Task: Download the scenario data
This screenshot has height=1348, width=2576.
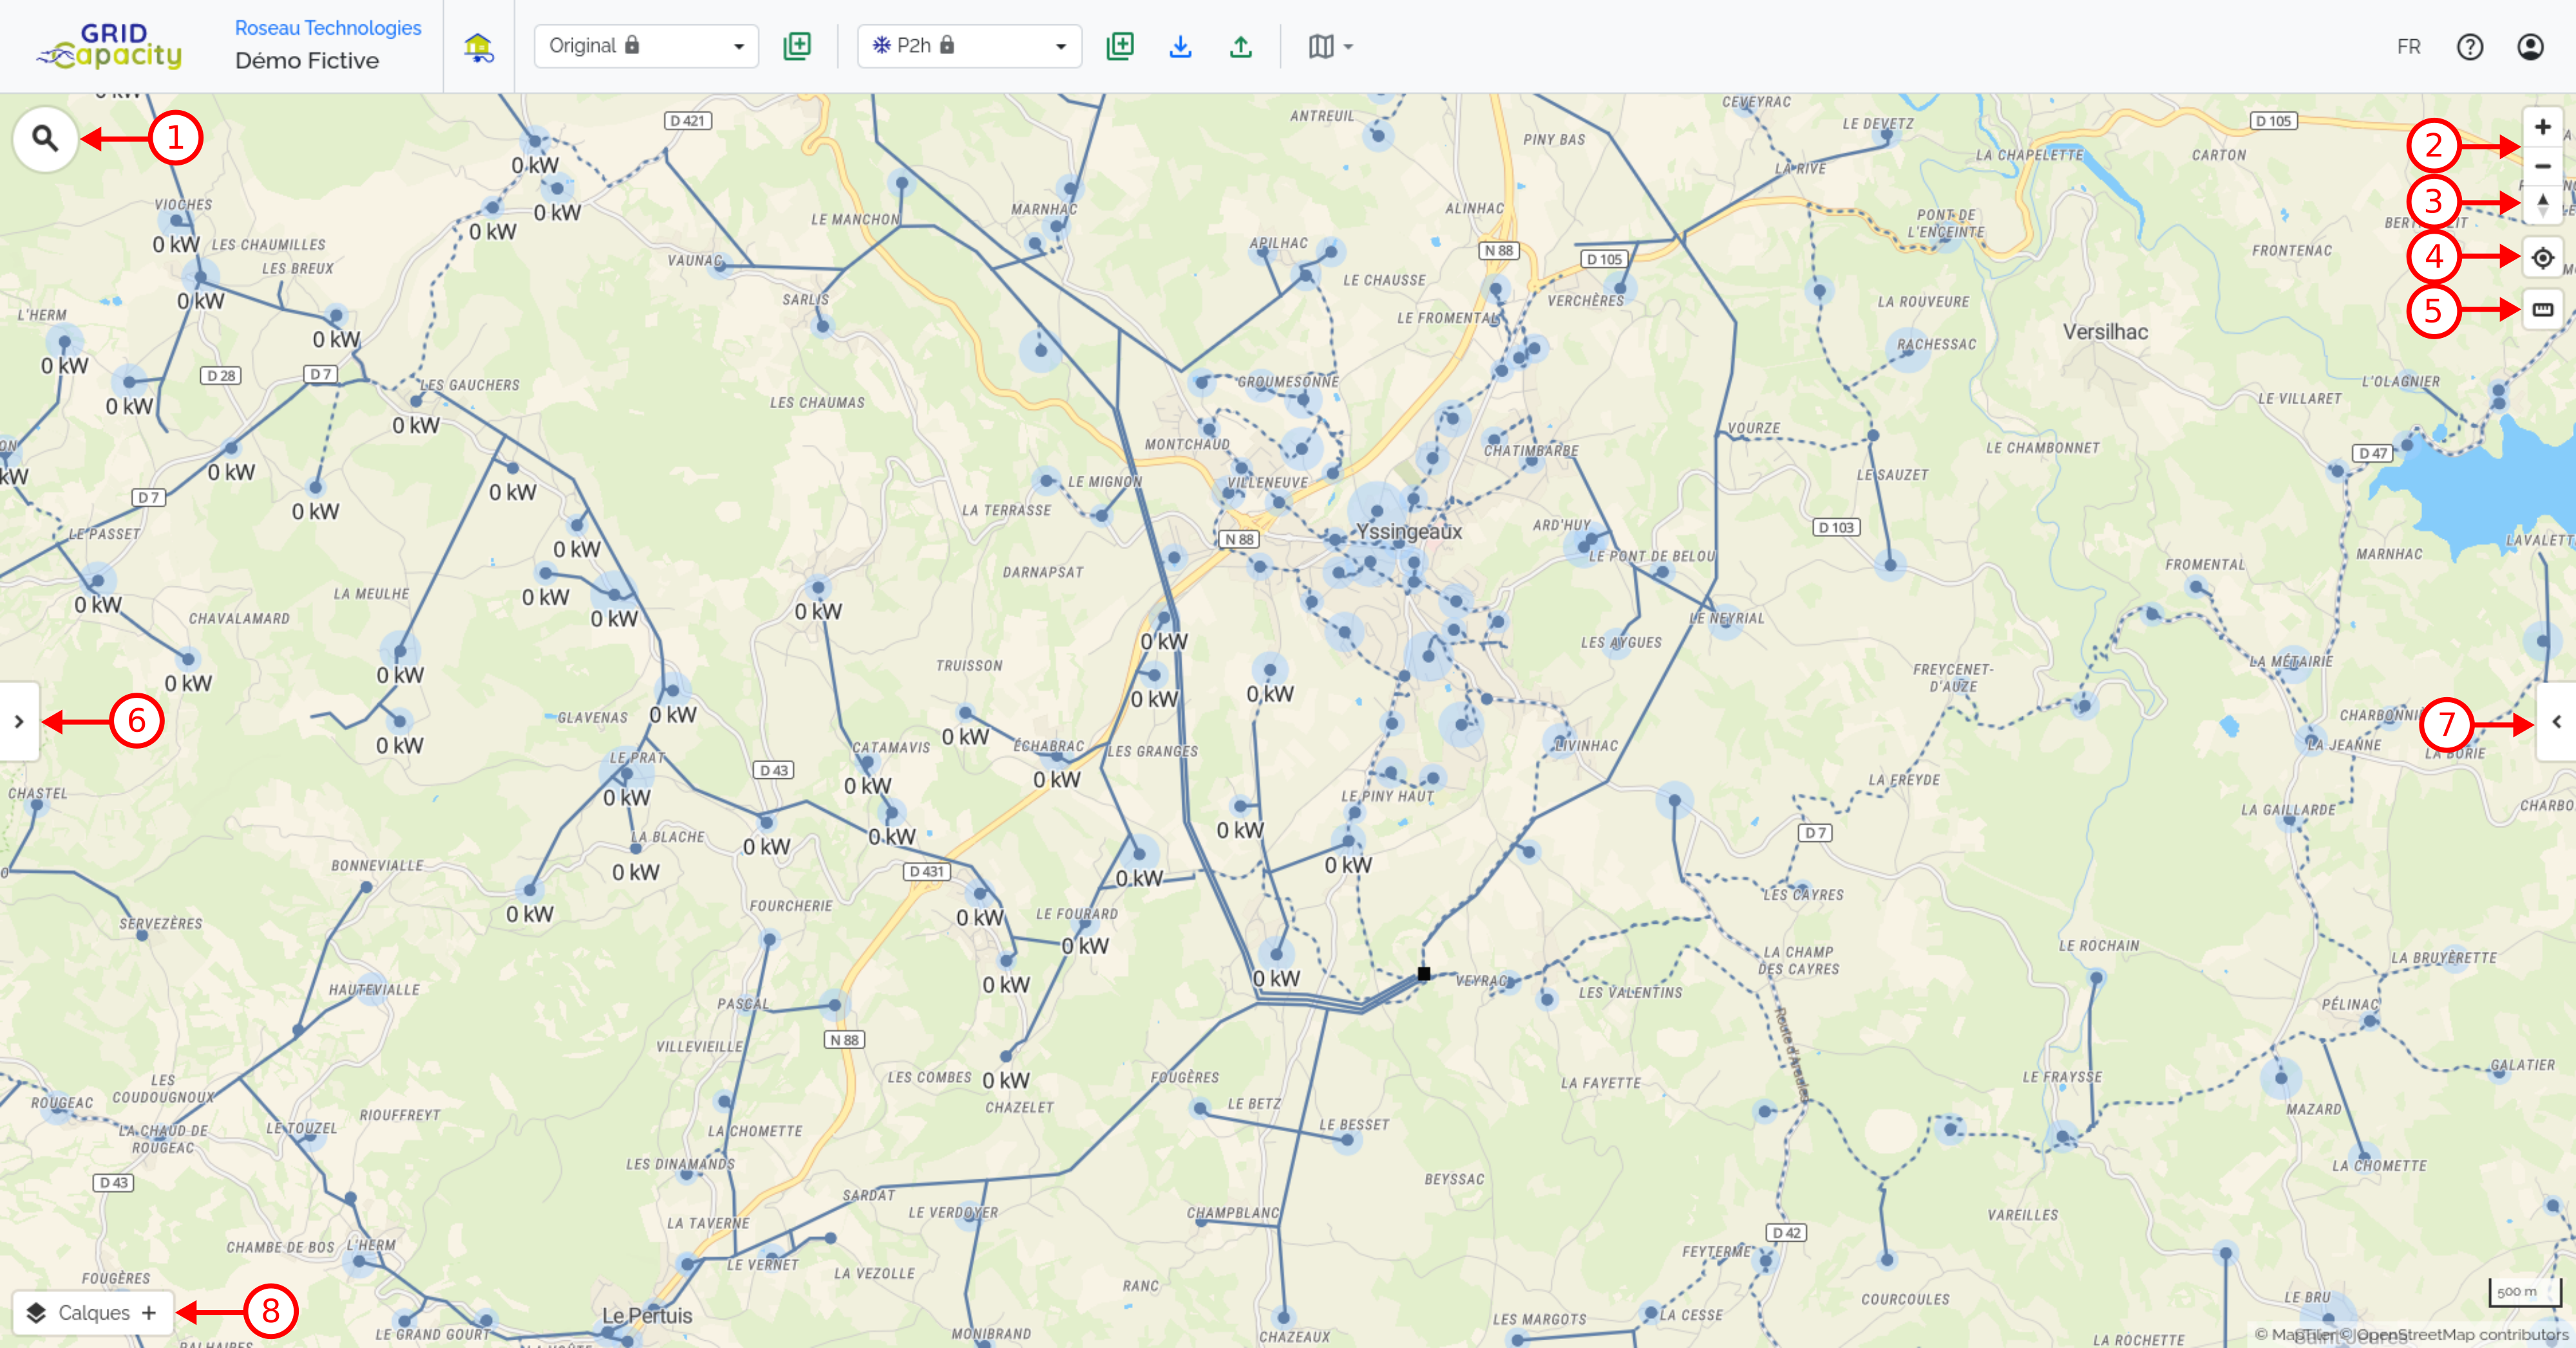Action: coord(1180,46)
